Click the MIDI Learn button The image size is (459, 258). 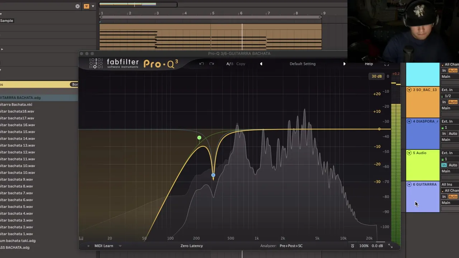click(104, 246)
